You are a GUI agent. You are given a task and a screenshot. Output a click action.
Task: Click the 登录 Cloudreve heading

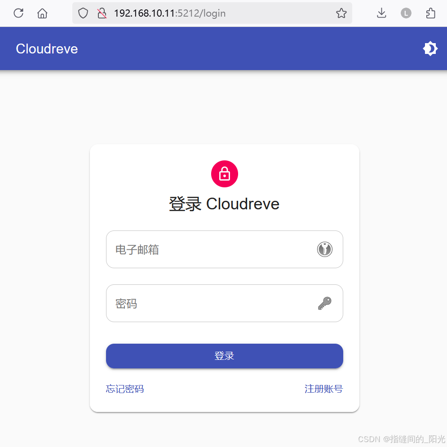[x=224, y=204]
